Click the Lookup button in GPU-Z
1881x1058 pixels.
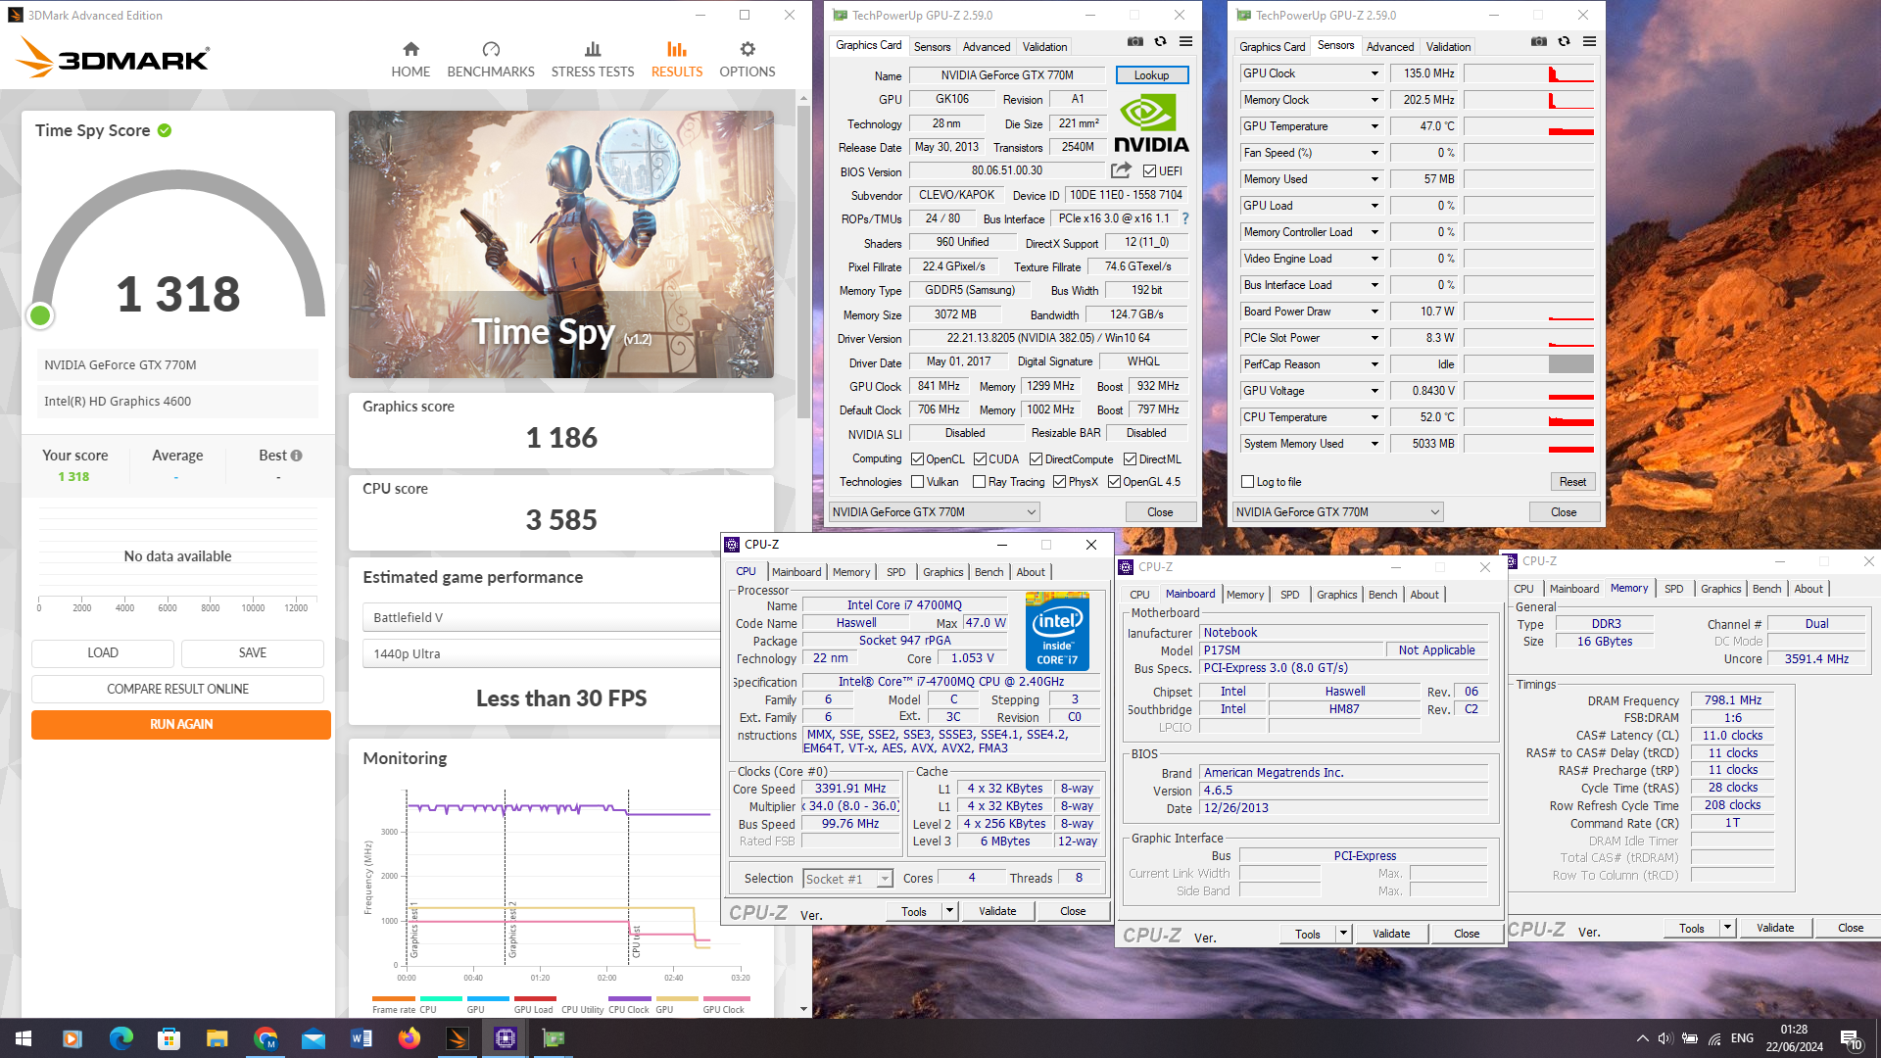click(1151, 75)
